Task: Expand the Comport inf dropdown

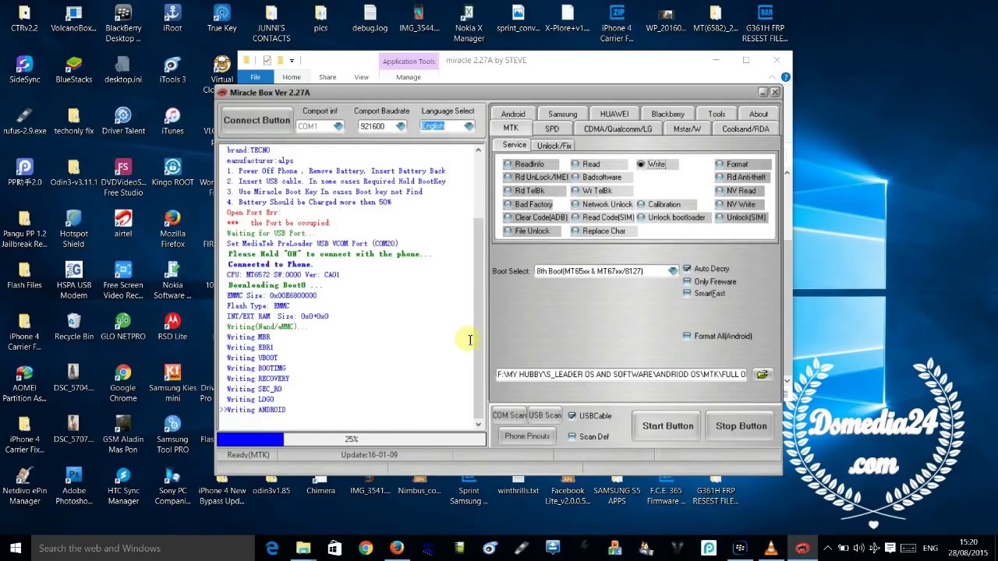Action: coord(338,126)
